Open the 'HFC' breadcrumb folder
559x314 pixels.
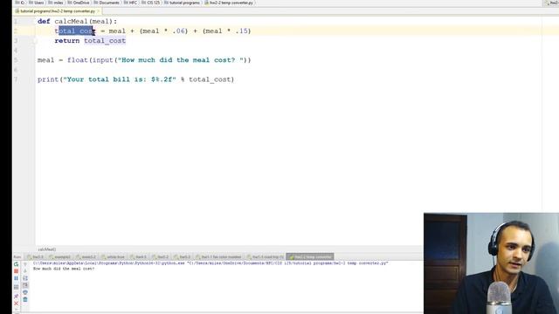(130, 3)
